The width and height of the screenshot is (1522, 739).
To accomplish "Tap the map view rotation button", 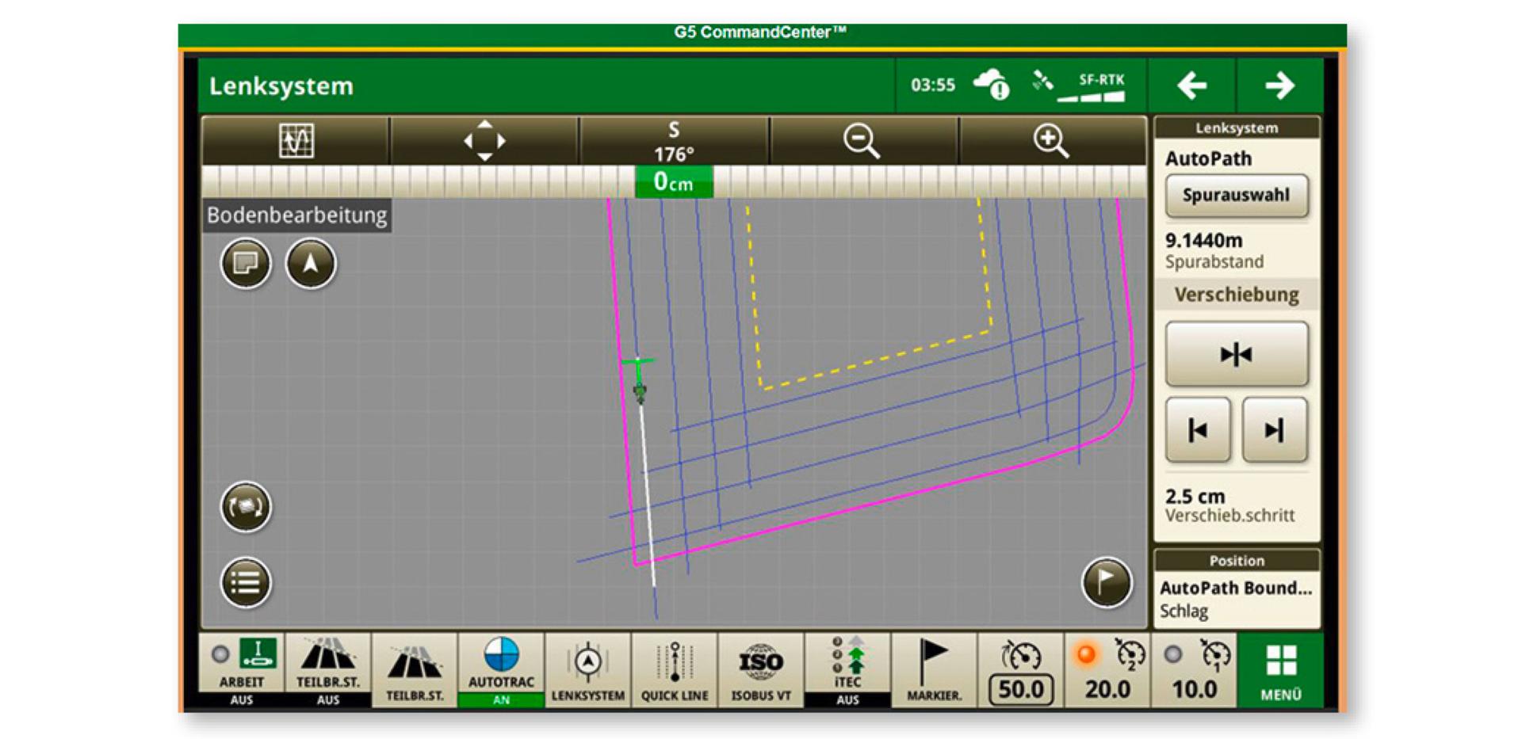I will click(x=246, y=506).
